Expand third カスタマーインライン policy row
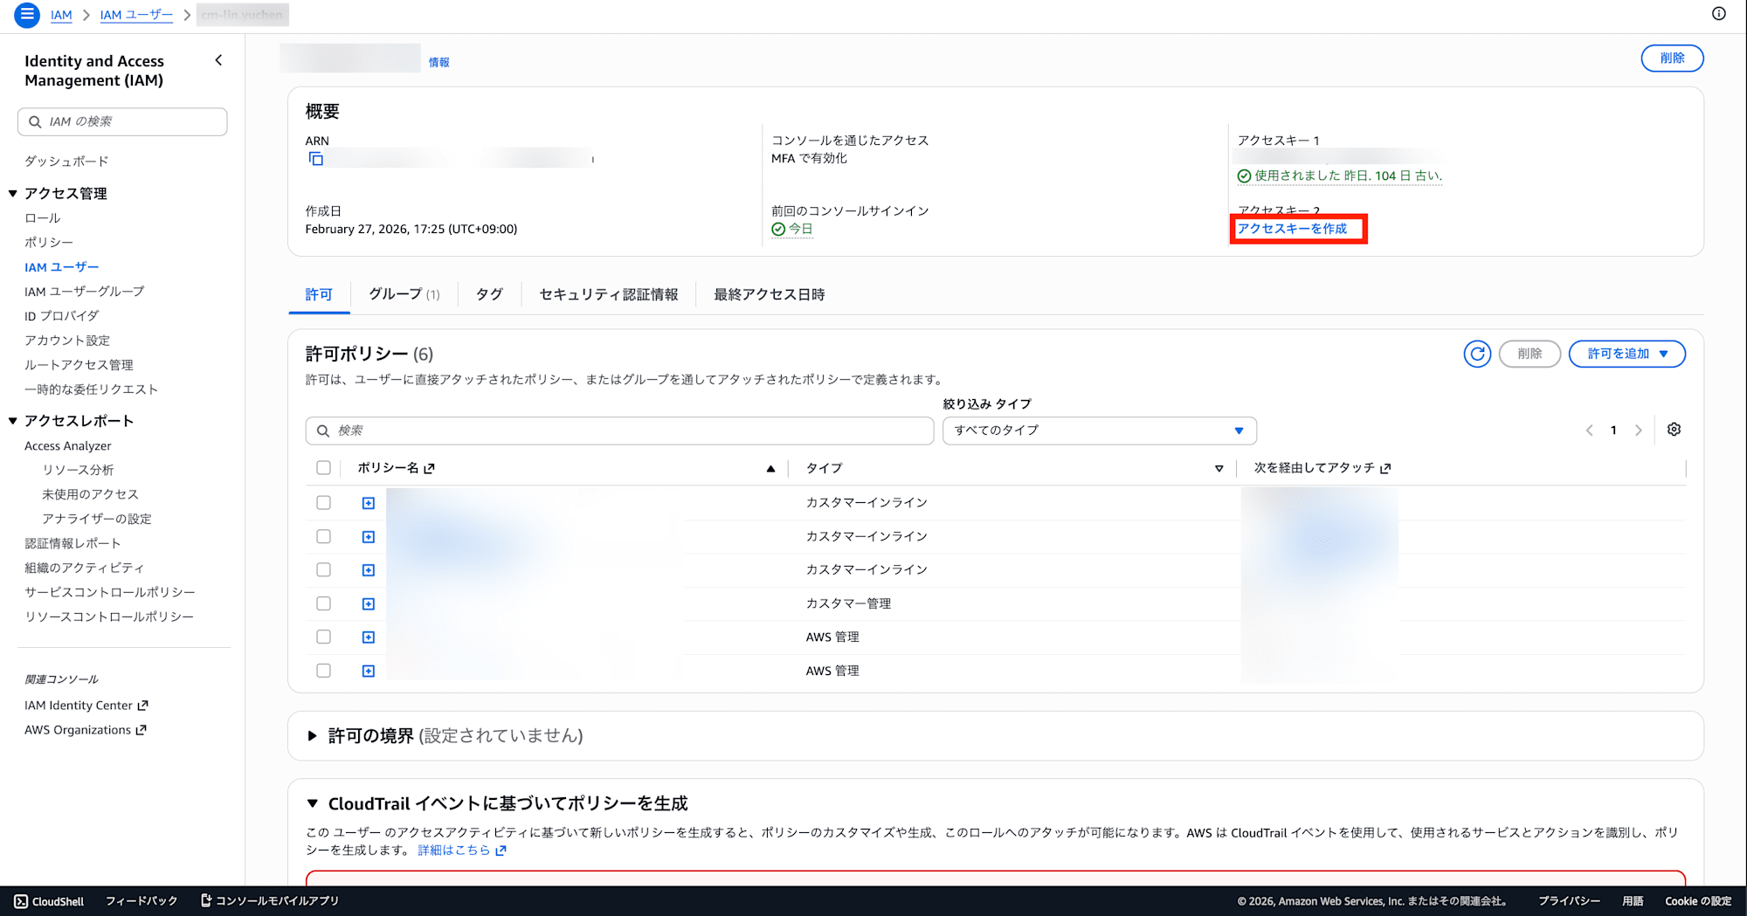 (369, 570)
